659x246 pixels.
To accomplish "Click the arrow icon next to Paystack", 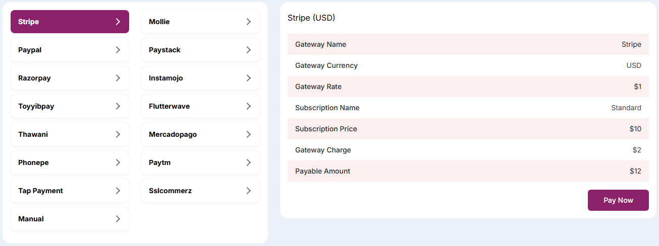I will tap(248, 50).
